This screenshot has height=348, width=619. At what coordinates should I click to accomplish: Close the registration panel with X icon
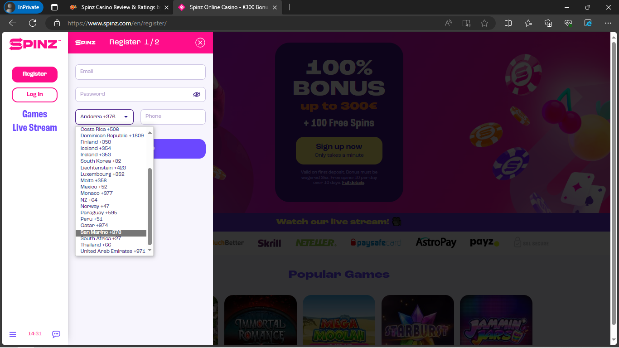point(200,43)
